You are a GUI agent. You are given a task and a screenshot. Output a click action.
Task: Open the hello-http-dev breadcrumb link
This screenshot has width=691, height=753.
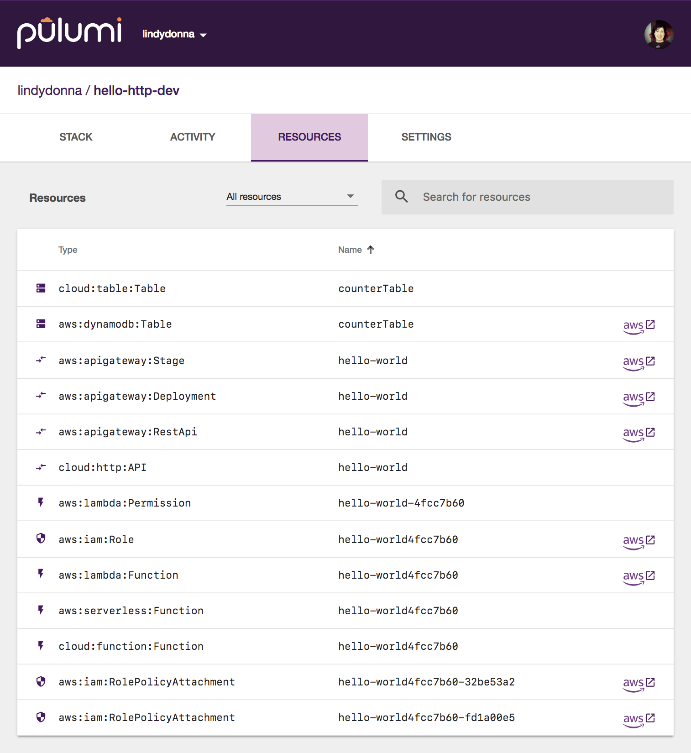pos(136,90)
